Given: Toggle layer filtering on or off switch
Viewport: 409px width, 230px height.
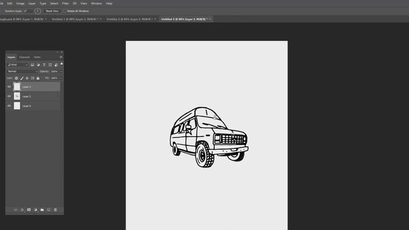Looking at the screenshot, I should click(62, 64).
